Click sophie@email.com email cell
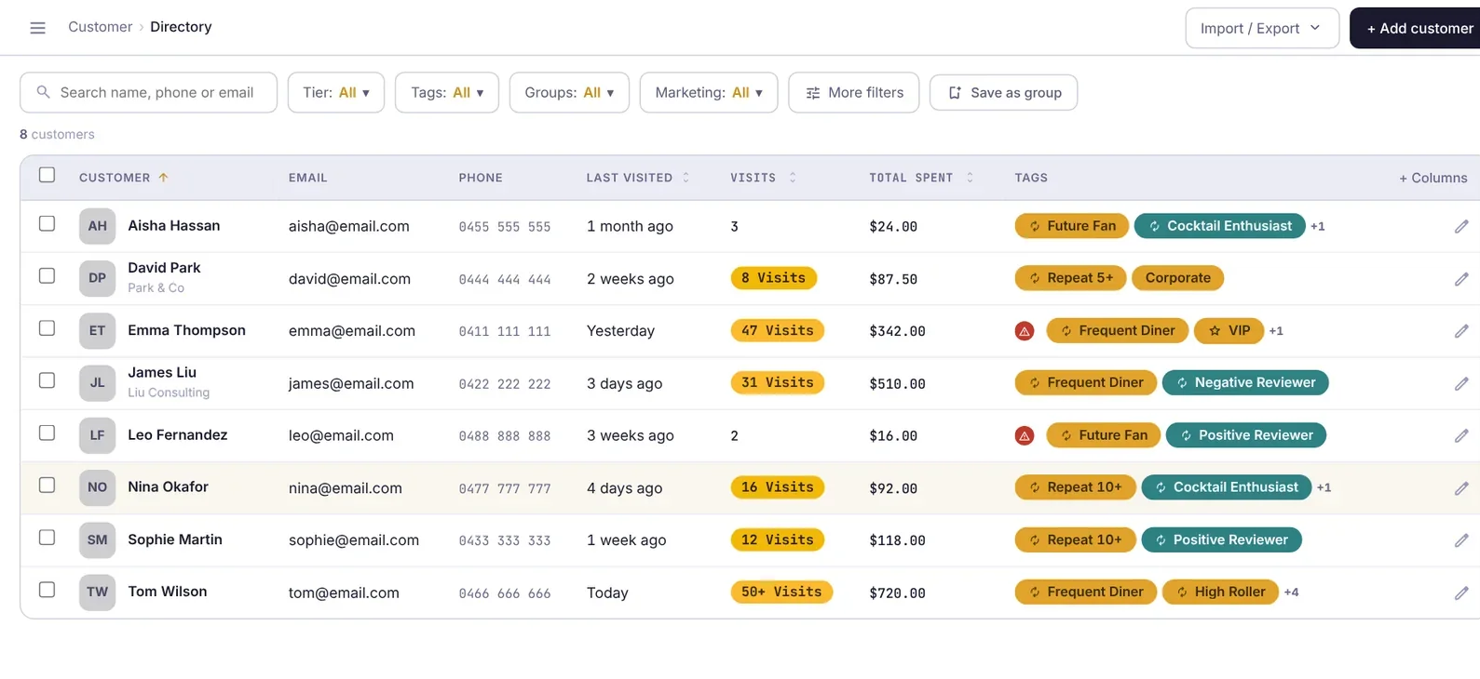This screenshot has width=1480, height=679. pyautogui.click(x=354, y=540)
